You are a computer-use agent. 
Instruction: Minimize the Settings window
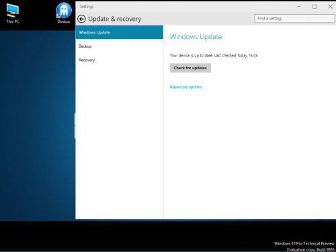click(x=299, y=7)
